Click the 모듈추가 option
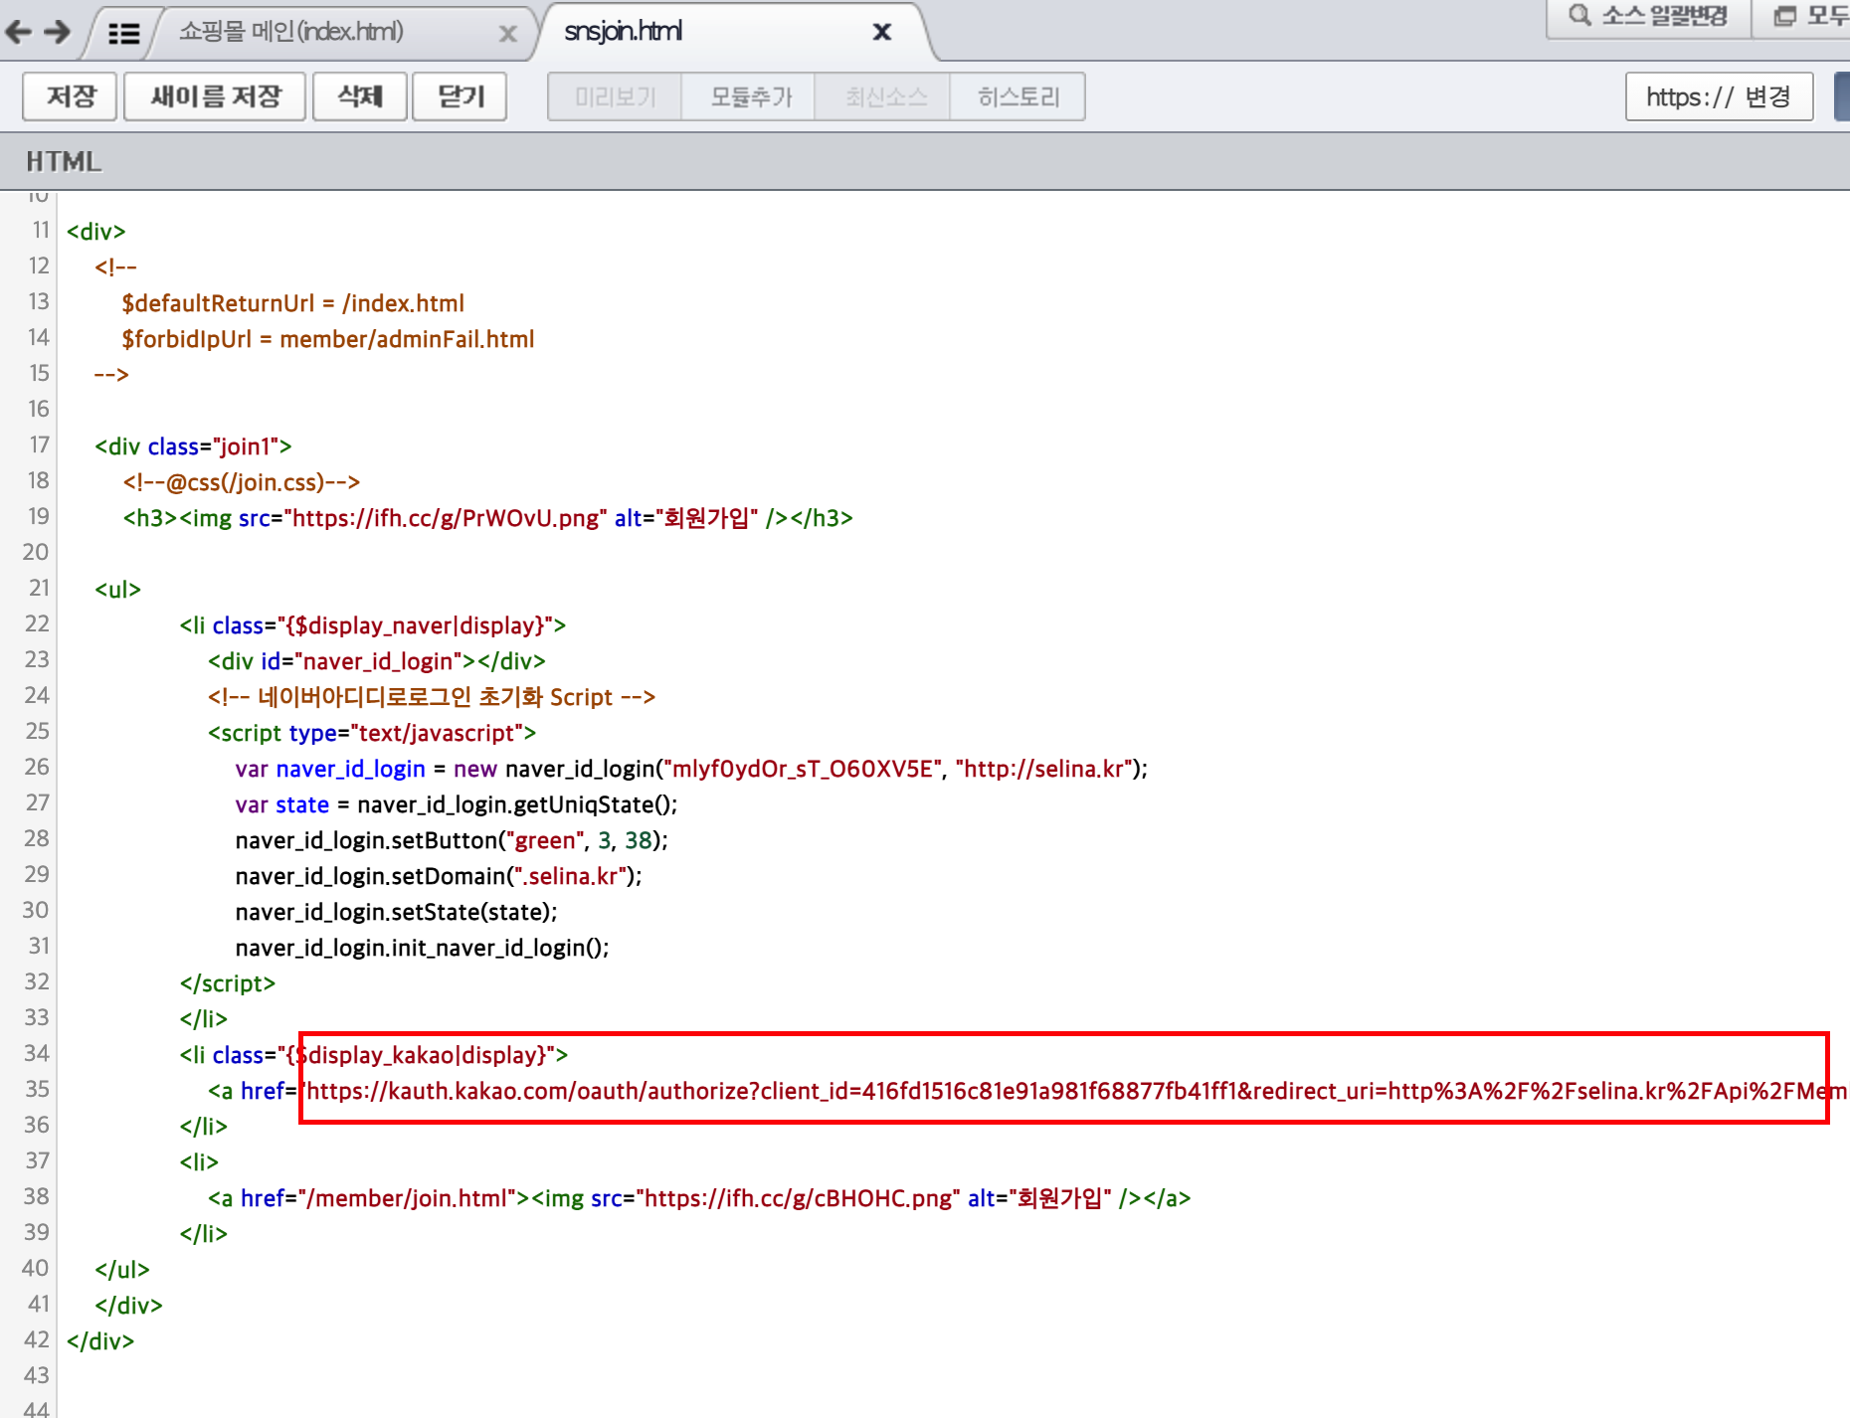 pos(749,96)
